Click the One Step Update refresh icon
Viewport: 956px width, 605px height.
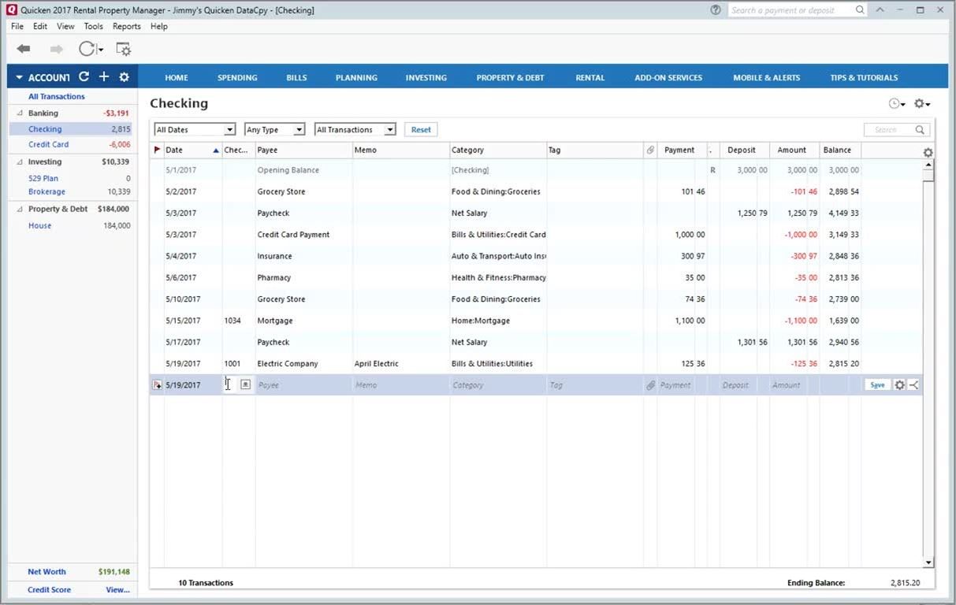coord(87,49)
